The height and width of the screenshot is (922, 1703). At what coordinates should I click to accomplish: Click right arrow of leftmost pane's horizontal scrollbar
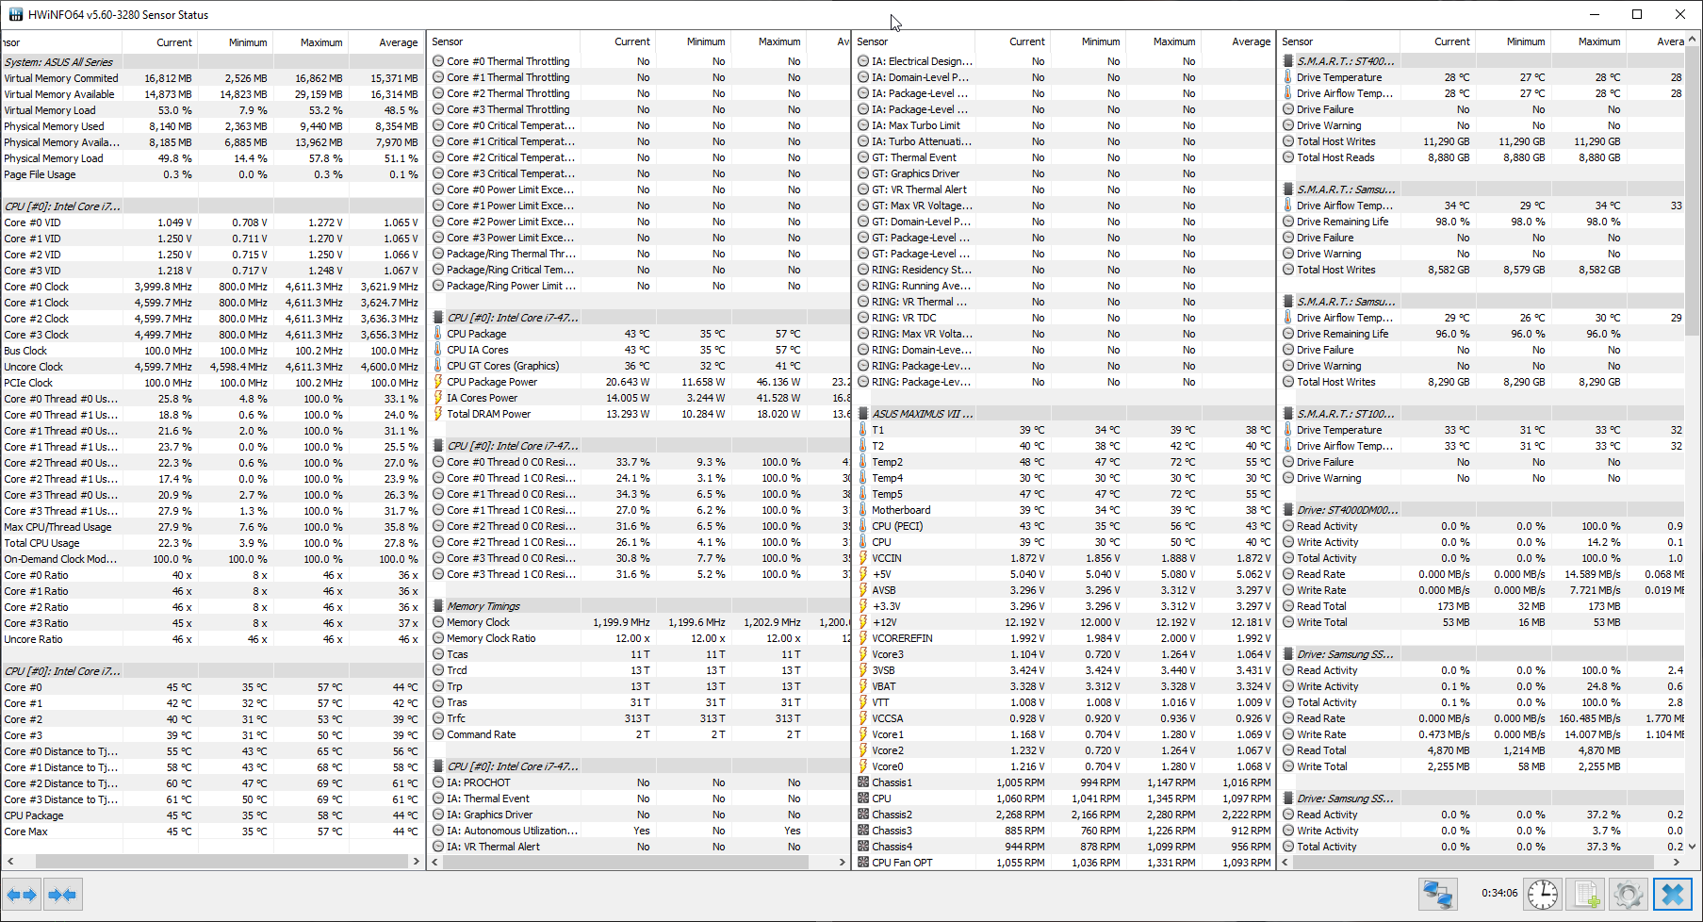click(416, 861)
